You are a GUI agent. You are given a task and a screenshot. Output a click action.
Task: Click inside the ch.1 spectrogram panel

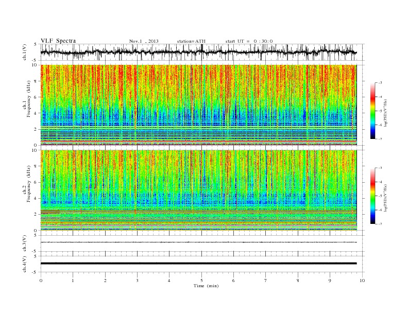[198, 105]
